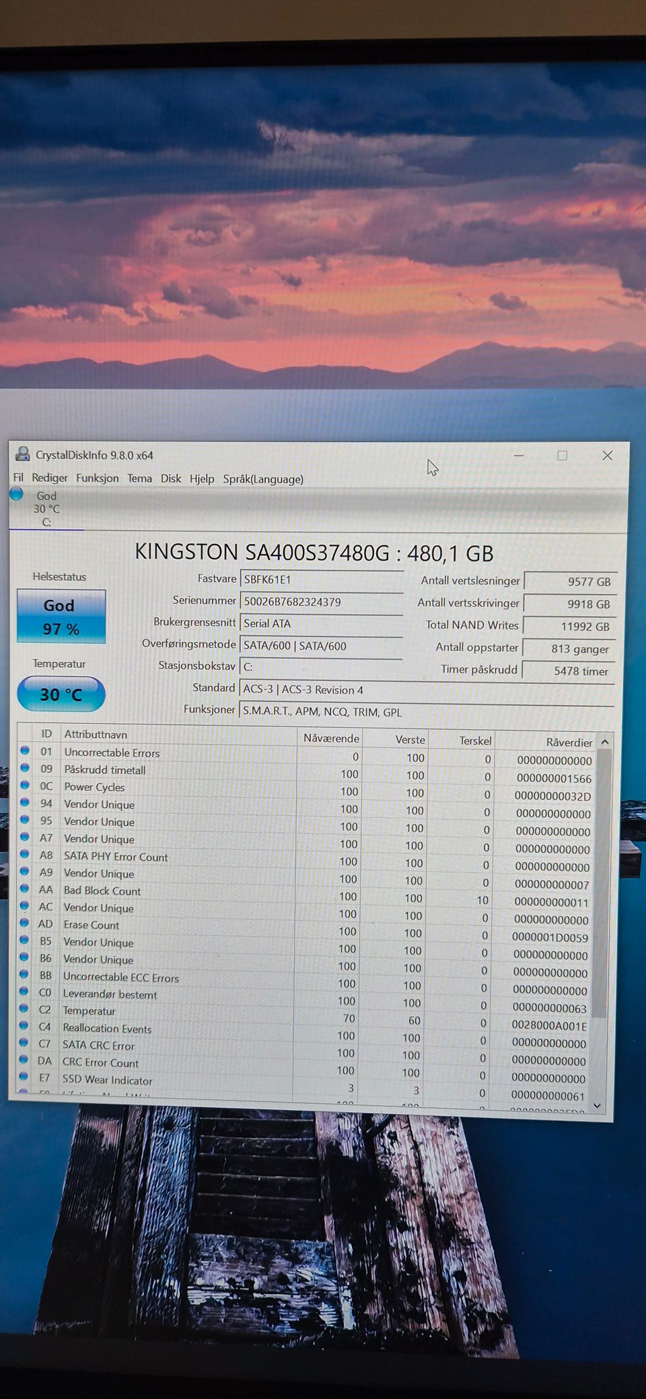Image resolution: width=646 pixels, height=1399 pixels.
Task: Click status dot for Bad Block Count row
Action: tap(24, 889)
